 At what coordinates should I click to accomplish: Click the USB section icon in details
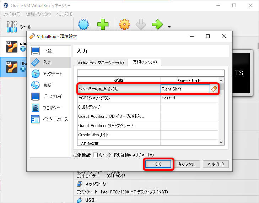point(80,200)
